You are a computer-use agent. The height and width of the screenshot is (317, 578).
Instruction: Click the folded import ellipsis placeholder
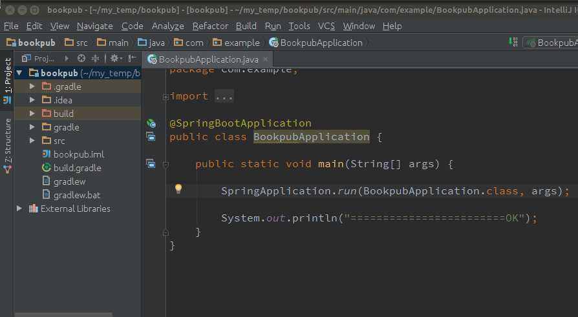click(224, 96)
